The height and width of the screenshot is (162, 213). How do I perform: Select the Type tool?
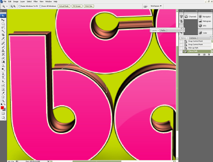pos(3,78)
